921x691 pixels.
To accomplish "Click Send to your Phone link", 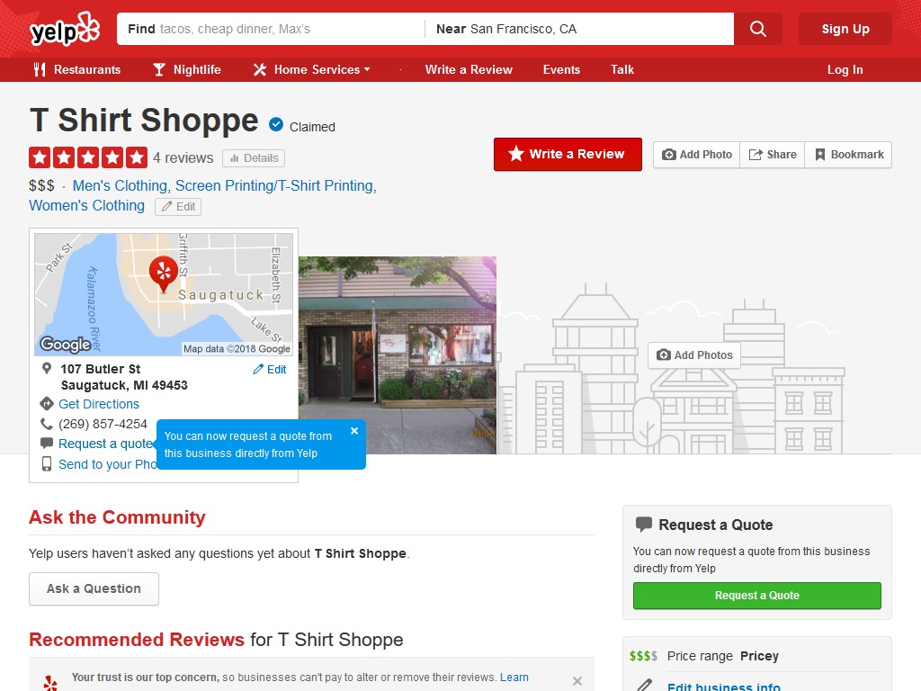I will (108, 464).
